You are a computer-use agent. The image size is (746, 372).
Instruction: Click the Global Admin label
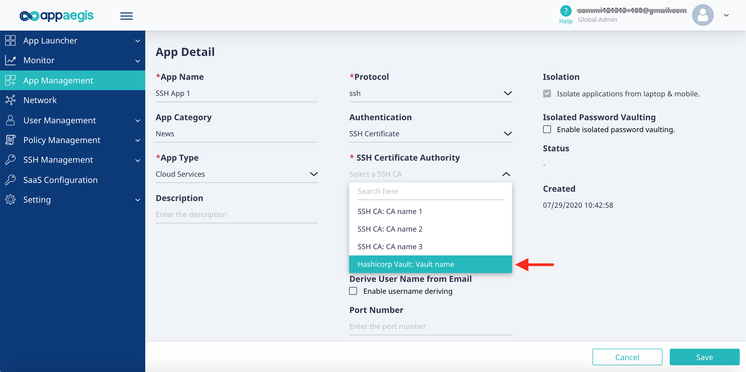(597, 20)
